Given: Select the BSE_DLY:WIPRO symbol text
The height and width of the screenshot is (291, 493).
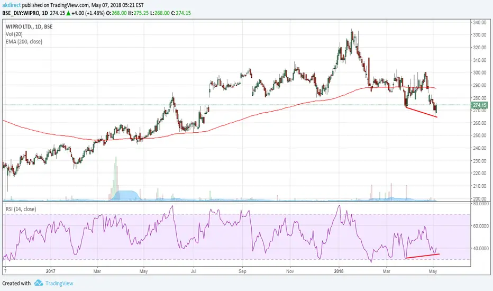Looking at the screenshot, I should 21,13.
